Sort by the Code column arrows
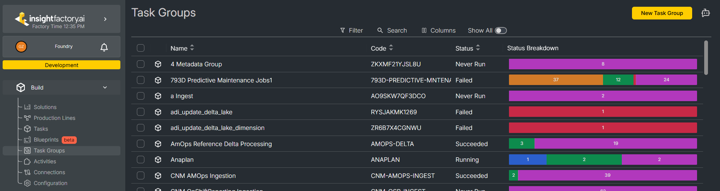720x191 pixels. click(x=391, y=48)
